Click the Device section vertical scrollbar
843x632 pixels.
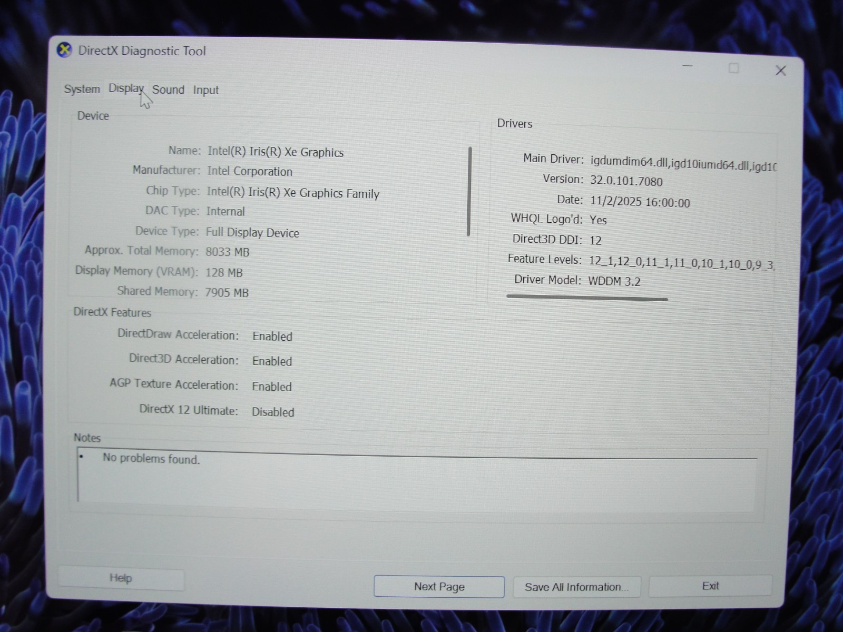click(x=469, y=192)
